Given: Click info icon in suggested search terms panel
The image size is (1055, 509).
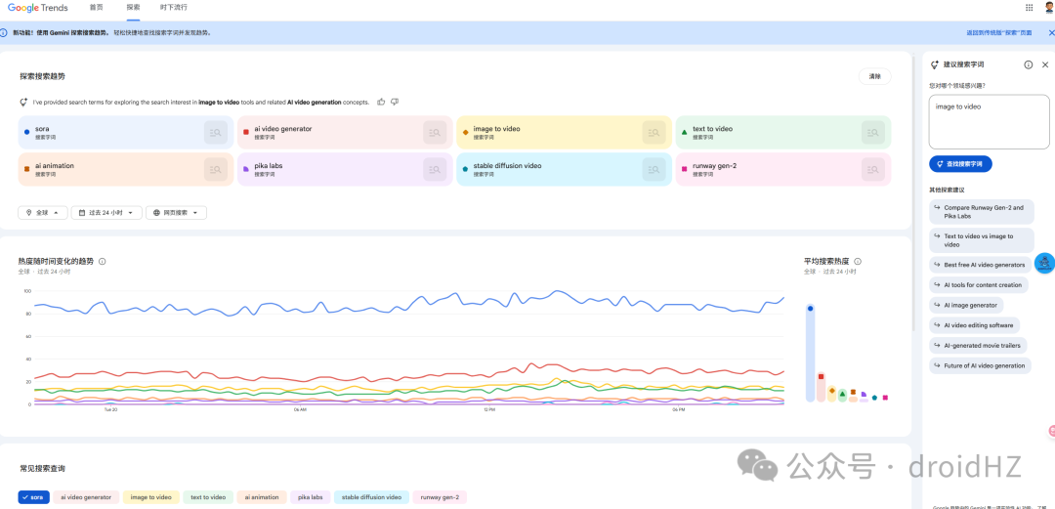Looking at the screenshot, I should [x=1029, y=64].
